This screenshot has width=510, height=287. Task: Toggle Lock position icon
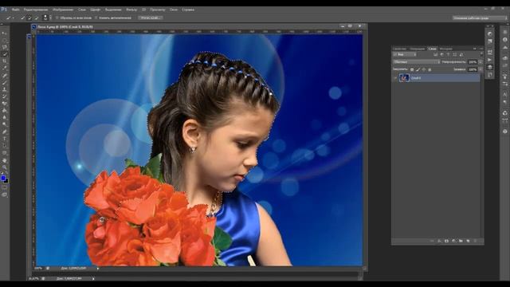pyautogui.click(x=424, y=69)
